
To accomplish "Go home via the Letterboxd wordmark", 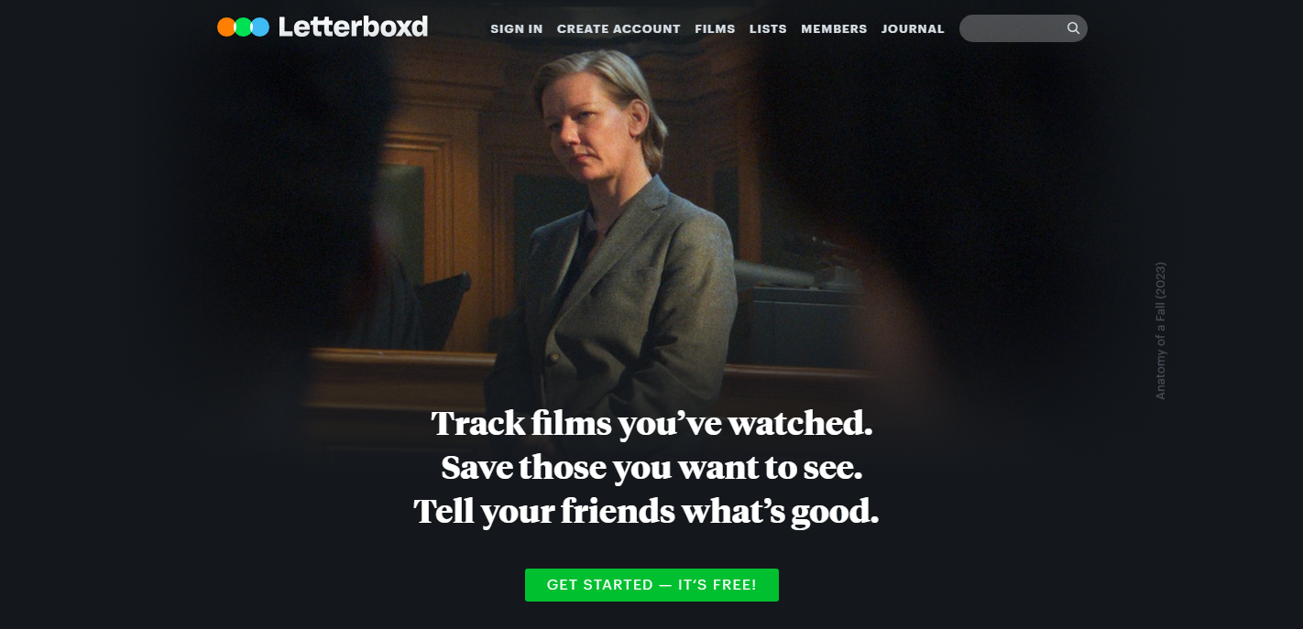I will coord(353,27).
